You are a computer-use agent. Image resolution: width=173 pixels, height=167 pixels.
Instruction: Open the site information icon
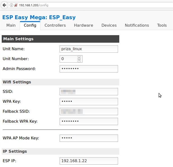click(11, 5)
